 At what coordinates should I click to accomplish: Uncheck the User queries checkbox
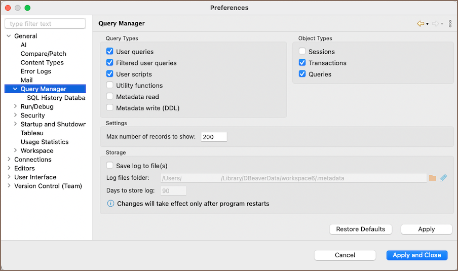pos(110,52)
